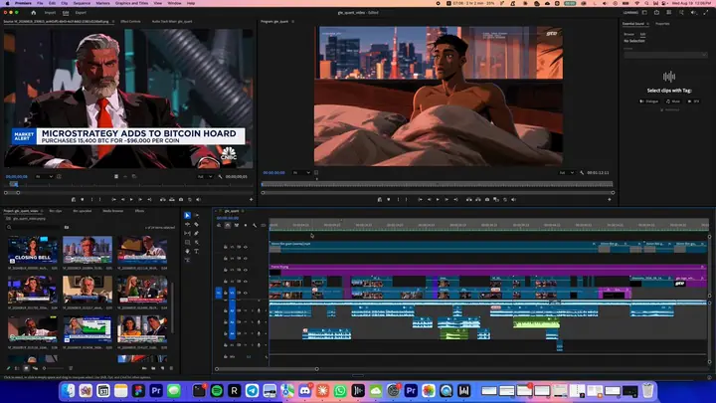Viewport: 716px width, 403px height.
Task: Open the Media Browser tab
Action: (x=112, y=211)
